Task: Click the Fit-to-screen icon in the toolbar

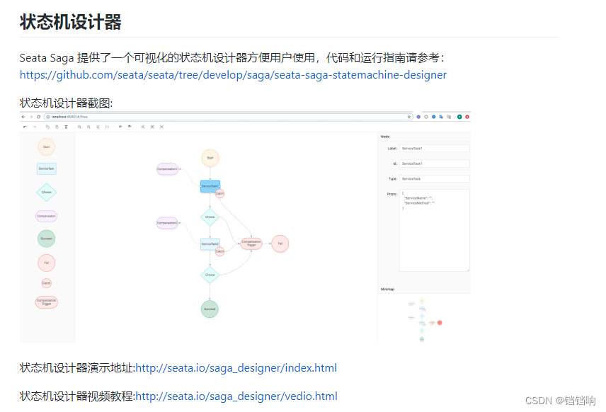Action: point(98,127)
